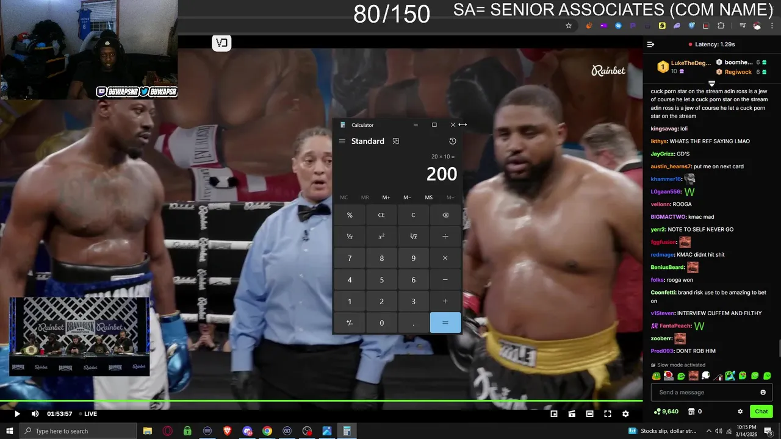Open Google Chrome from the taskbar
Screen dimensions: 781x439
click(x=267, y=431)
